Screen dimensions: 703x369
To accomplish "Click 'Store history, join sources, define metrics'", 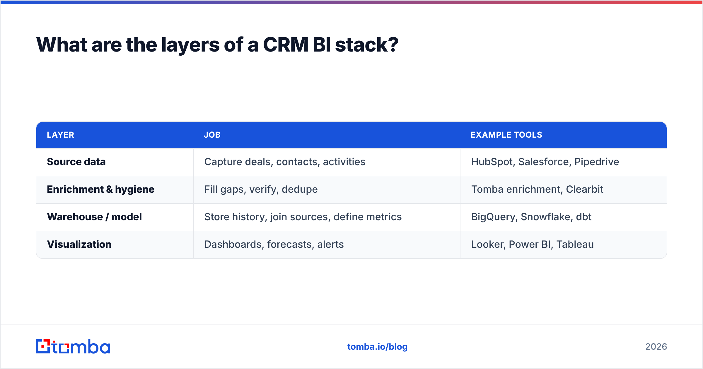I will [303, 217].
